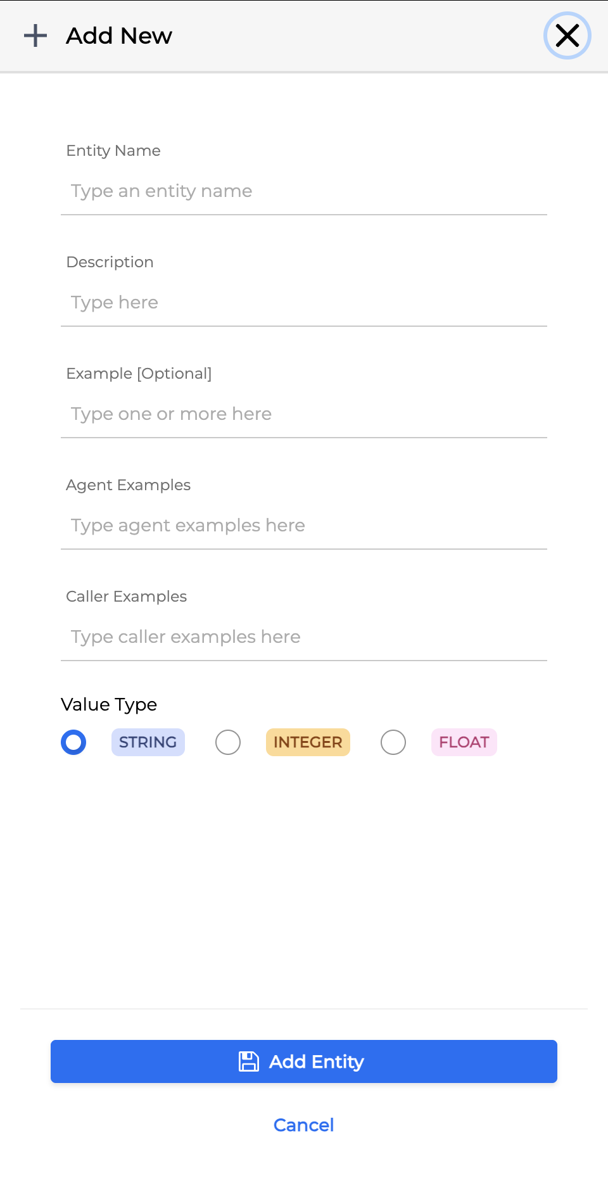
Task: Click the plus icon beside Add New
Action: point(35,36)
